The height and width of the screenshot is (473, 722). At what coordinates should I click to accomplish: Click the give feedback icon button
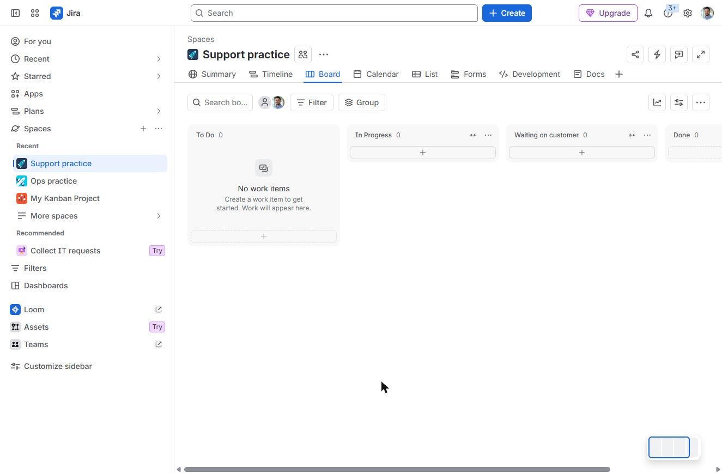(679, 54)
